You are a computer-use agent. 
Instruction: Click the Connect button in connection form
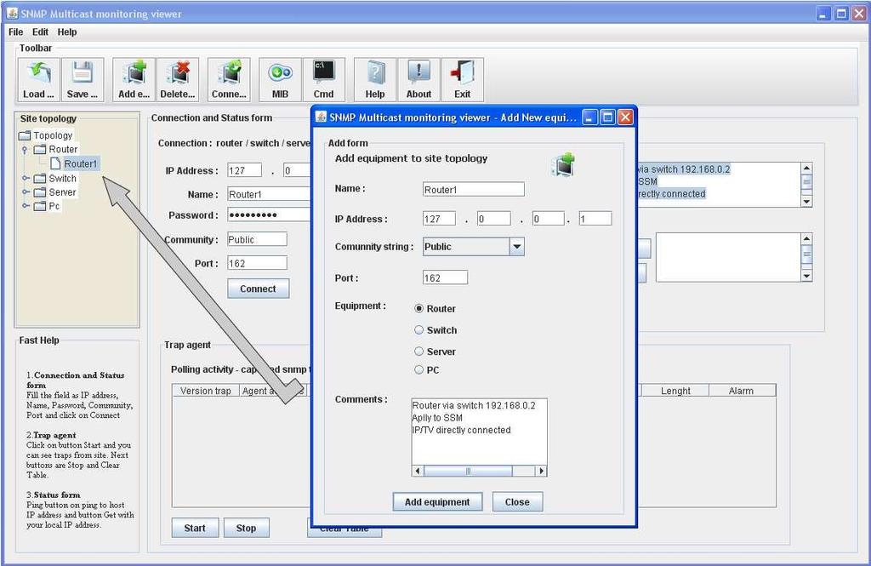point(259,289)
